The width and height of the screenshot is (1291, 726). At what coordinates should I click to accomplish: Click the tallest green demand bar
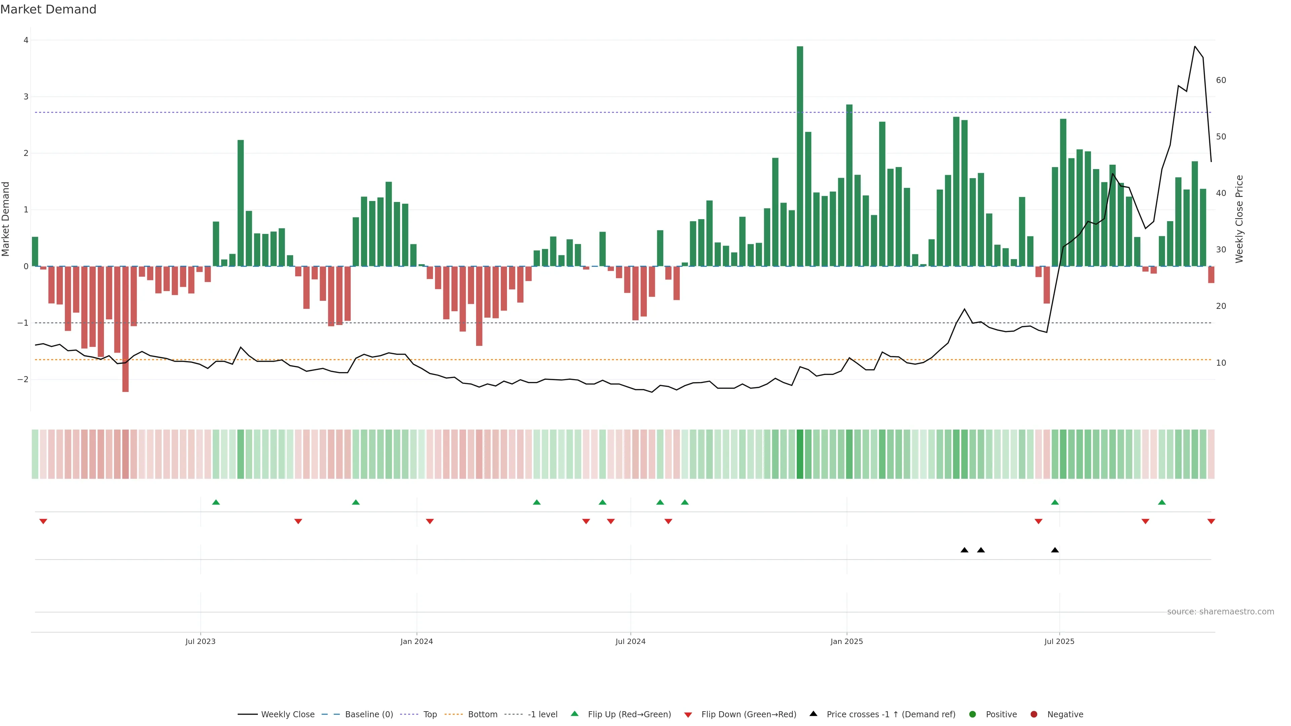pos(800,155)
